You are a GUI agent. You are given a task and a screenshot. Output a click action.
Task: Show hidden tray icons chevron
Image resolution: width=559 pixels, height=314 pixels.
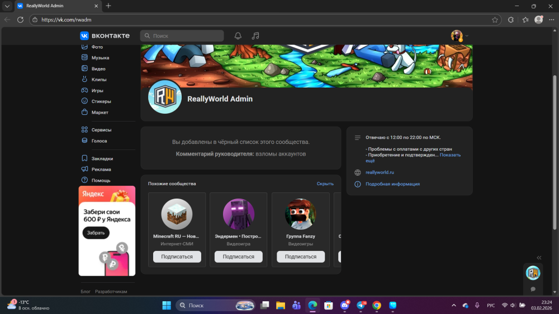point(453,305)
